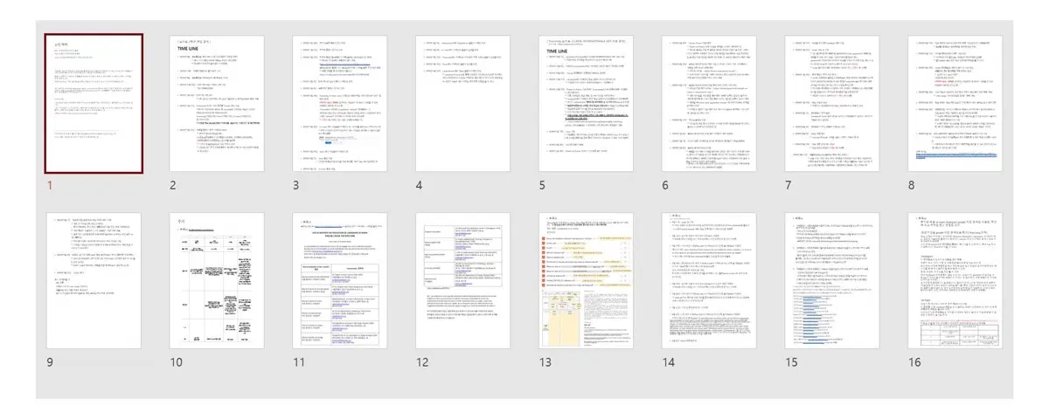Open page 13 thumbnail with yellow highlighted content
Screen dimensions: 1049x419
[x=587, y=280]
